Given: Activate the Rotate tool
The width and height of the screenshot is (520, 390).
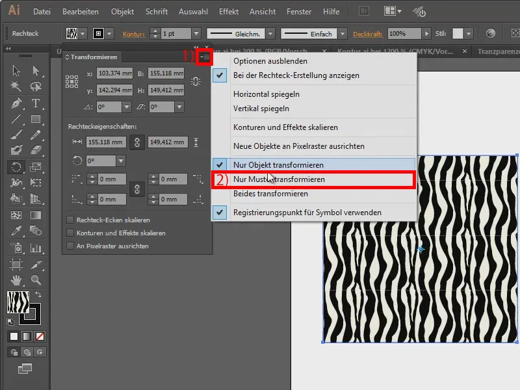Looking at the screenshot, I should (16, 167).
